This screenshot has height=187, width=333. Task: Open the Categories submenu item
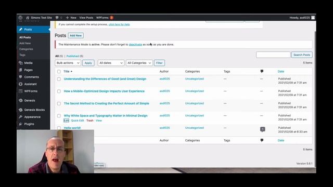click(x=26, y=49)
